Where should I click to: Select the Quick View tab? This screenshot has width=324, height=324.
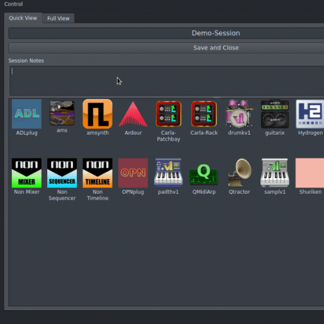tap(23, 18)
